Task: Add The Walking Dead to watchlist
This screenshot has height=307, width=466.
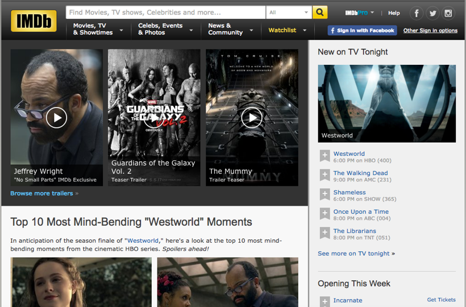Action: pyautogui.click(x=325, y=175)
